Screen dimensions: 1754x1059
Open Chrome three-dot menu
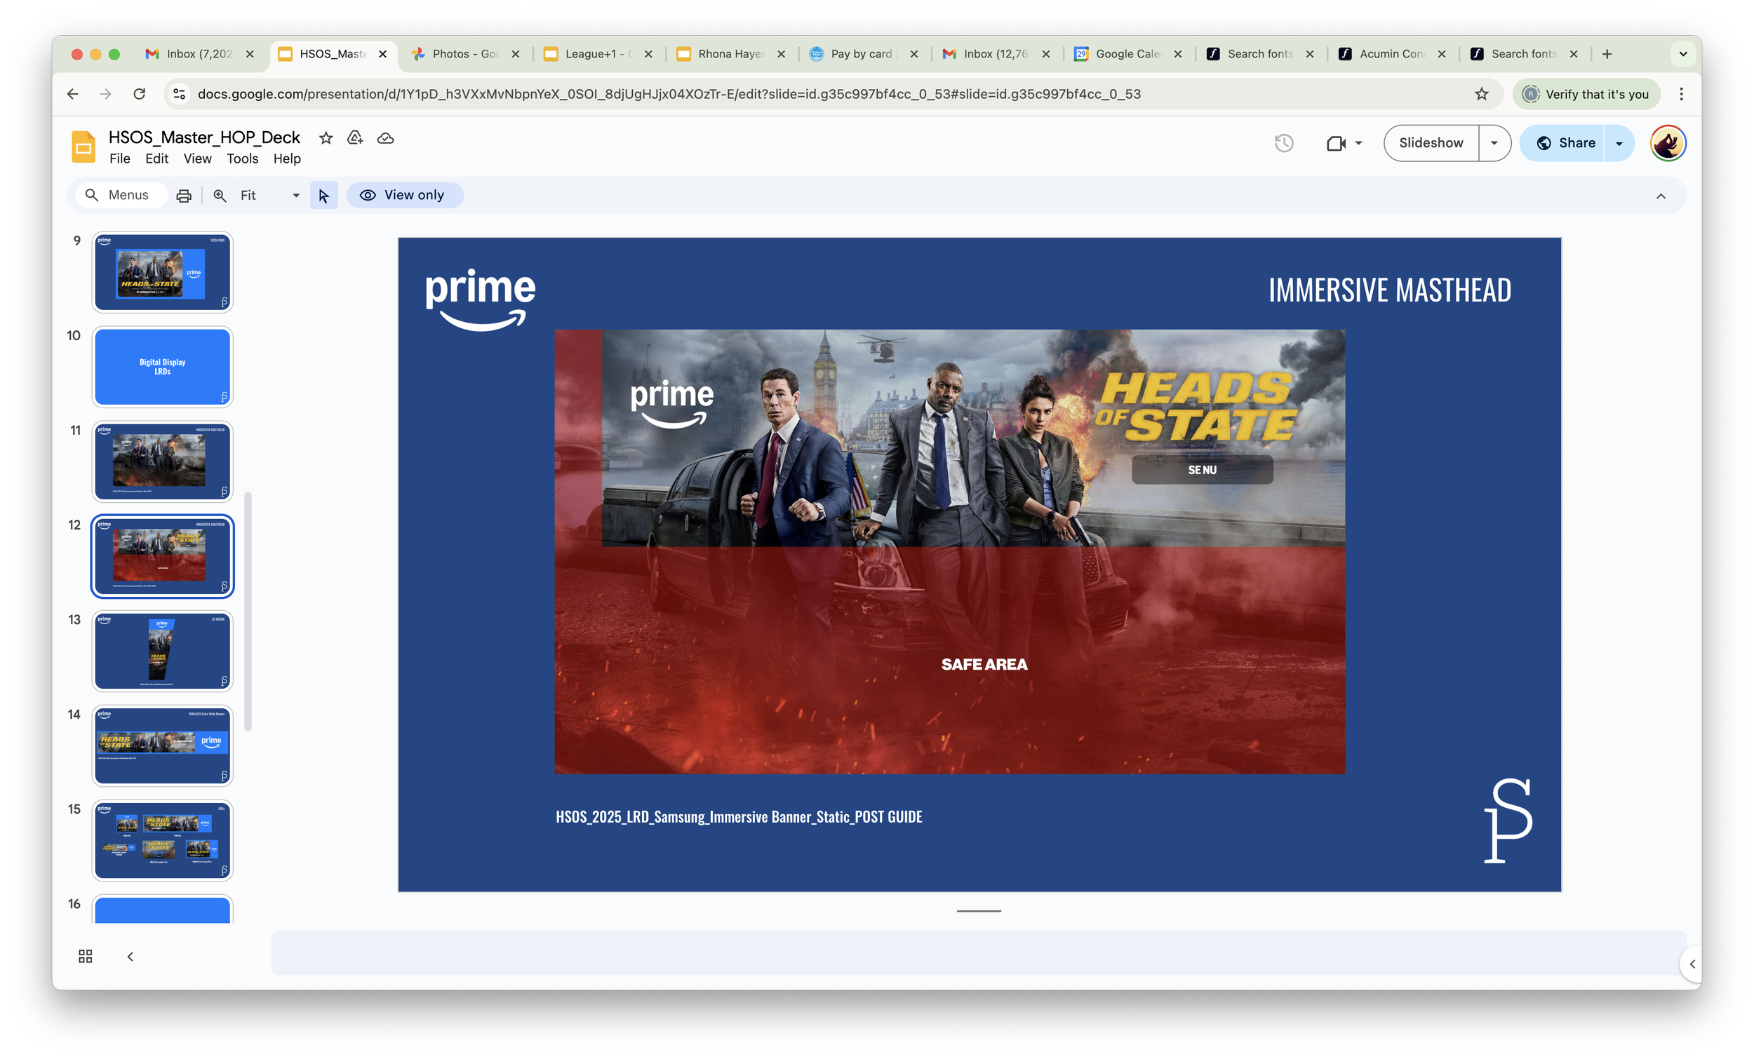[1682, 94]
